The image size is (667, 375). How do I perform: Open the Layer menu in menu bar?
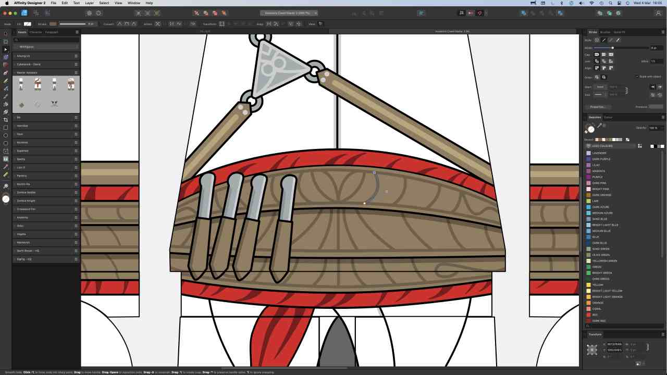point(90,3)
